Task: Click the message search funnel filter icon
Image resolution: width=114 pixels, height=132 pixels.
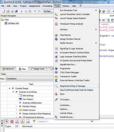Action: coord(34,121)
